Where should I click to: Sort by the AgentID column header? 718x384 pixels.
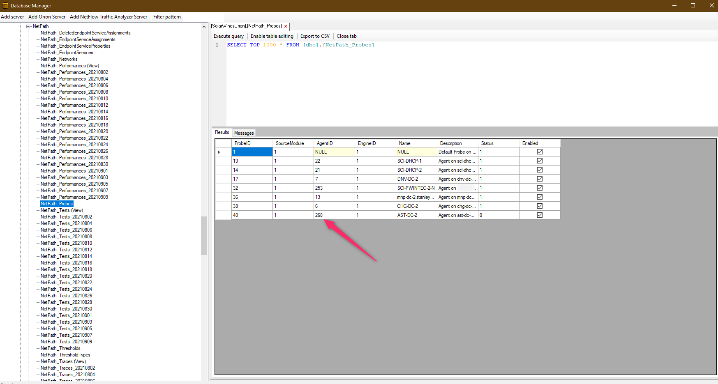(325, 143)
